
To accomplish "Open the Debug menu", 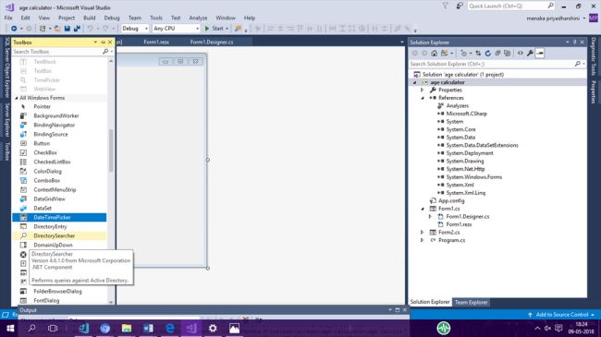I will [x=112, y=18].
